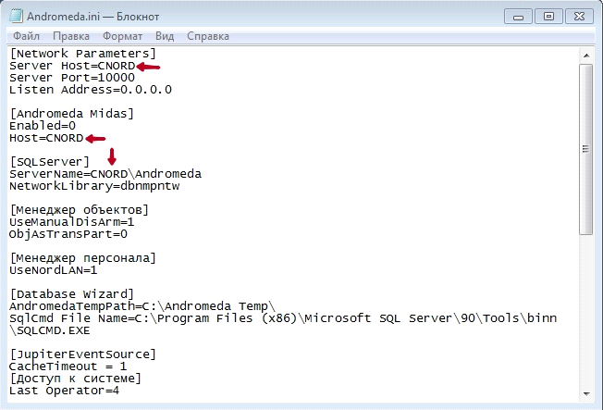
Task: Click the scrollbar up arrow
Action: click(586, 56)
